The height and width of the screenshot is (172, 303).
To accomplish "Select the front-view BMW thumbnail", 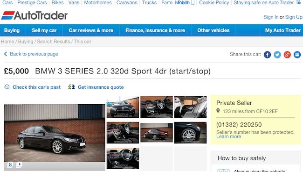I will tap(123, 107).
